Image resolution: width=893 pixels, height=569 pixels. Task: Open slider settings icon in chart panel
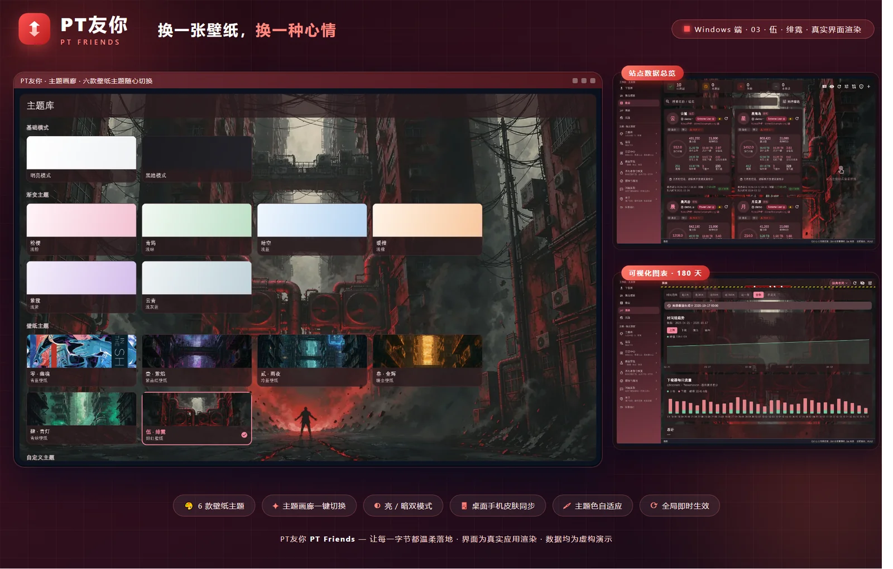pyautogui.click(x=870, y=283)
